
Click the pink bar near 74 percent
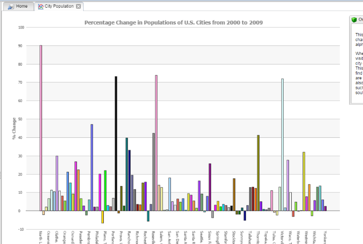156,143
